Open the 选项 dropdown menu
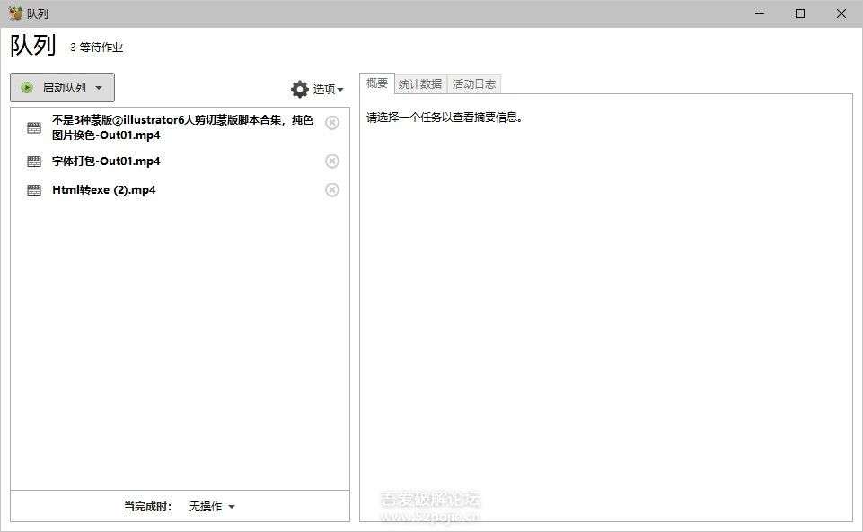The width and height of the screenshot is (863, 532). (340, 88)
